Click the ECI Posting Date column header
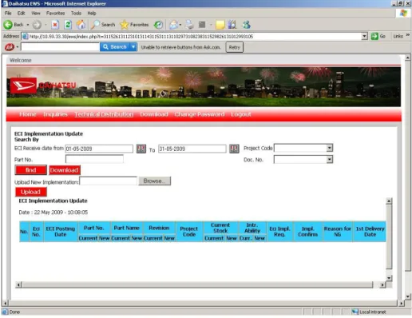This screenshot has height=318, width=412. (61, 232)
